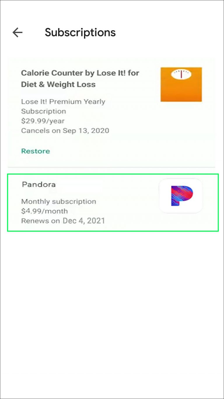
Task: Select the Pandora 'P' icon image
Action: click(x=180, y=196)
